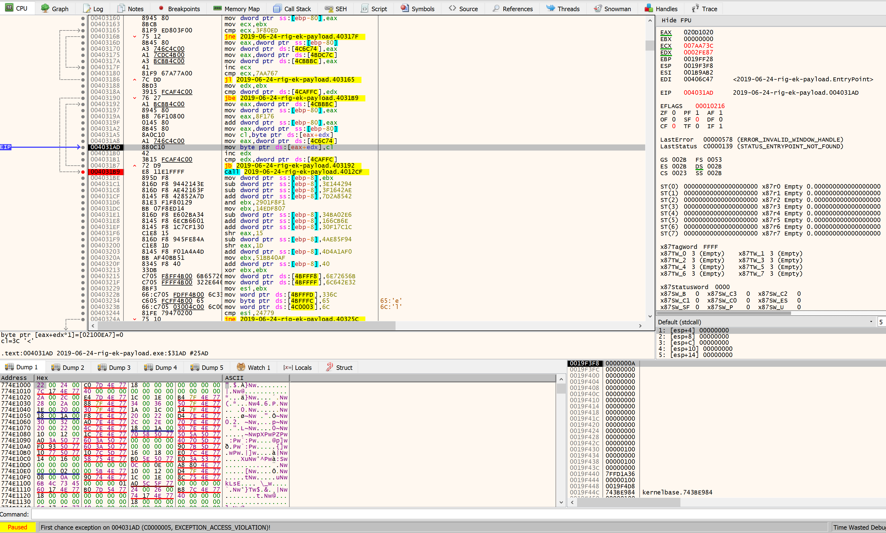This screenshot has width=886, height=533.
Task: Click the EAX register name
Action: [x=666, y=32]
